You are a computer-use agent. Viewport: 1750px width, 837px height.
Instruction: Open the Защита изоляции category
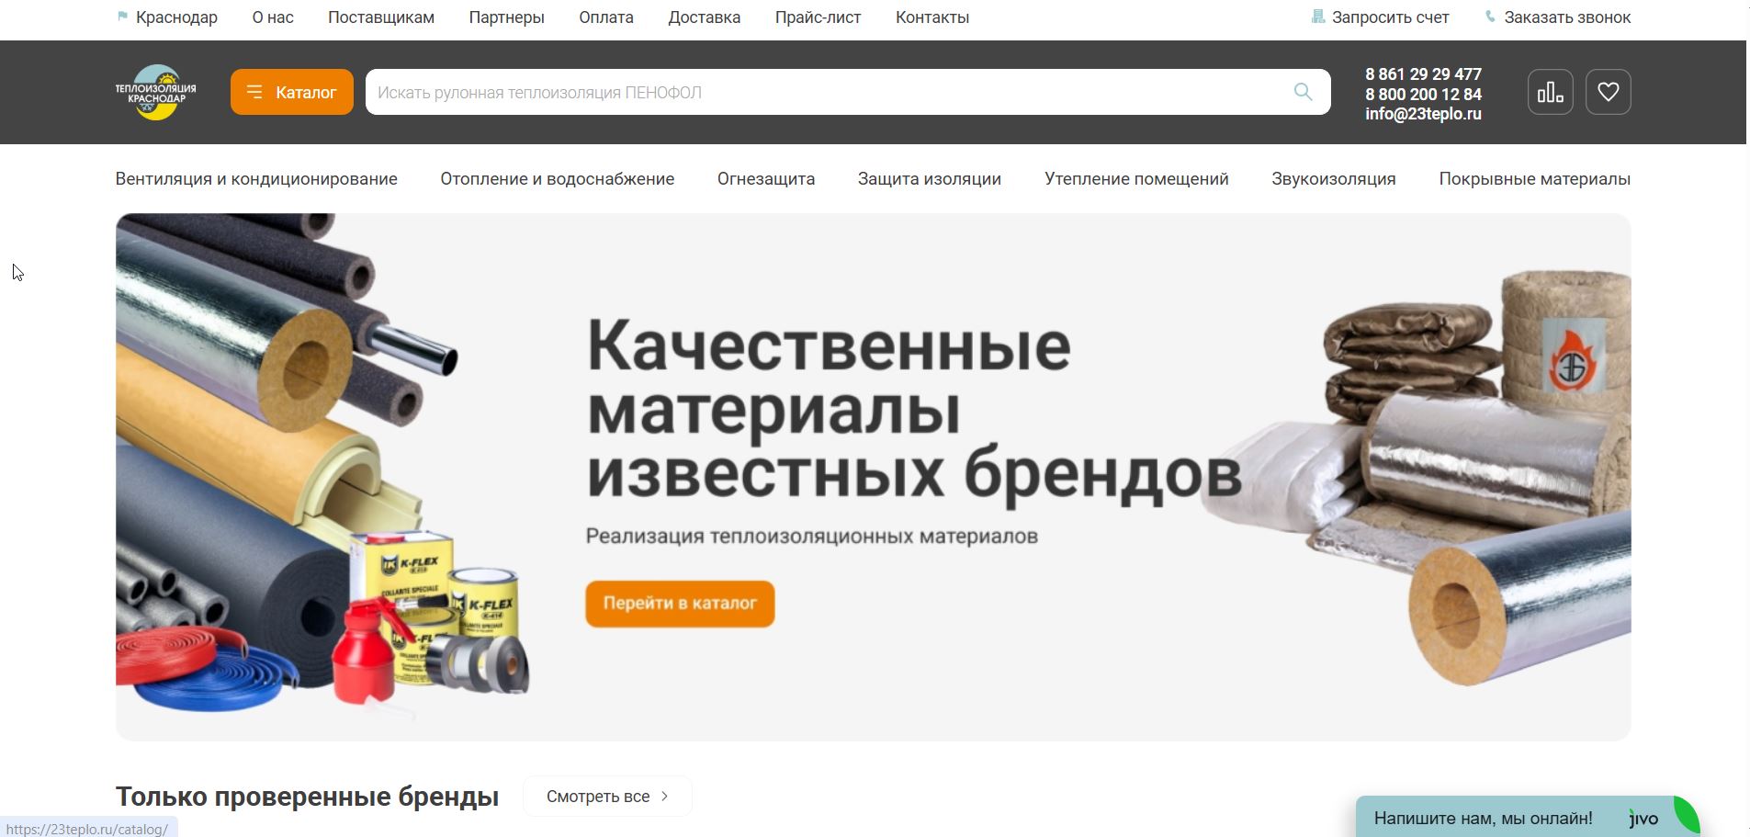930,179
